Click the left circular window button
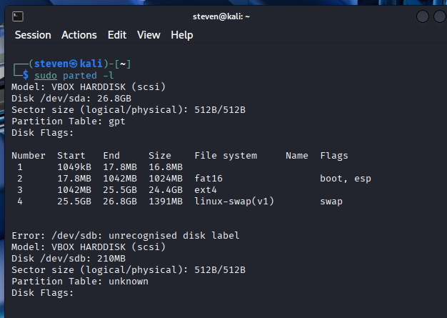The image size is (447, 318). pyautogui.click(x=421, y=16)
